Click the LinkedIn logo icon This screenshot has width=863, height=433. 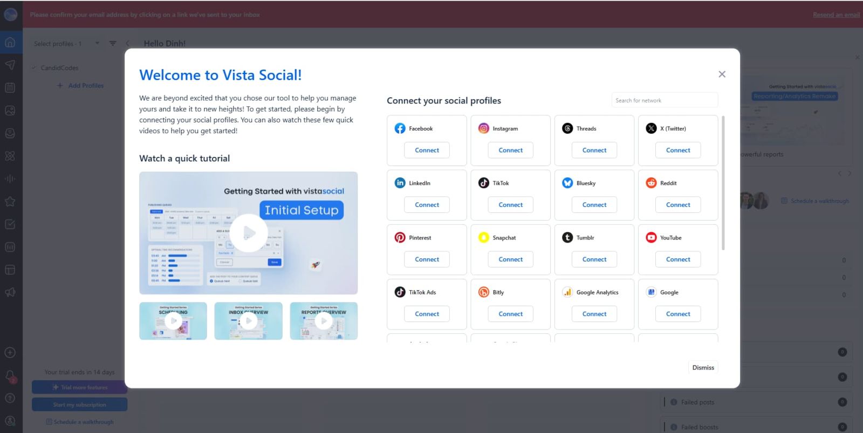[400, 183]
